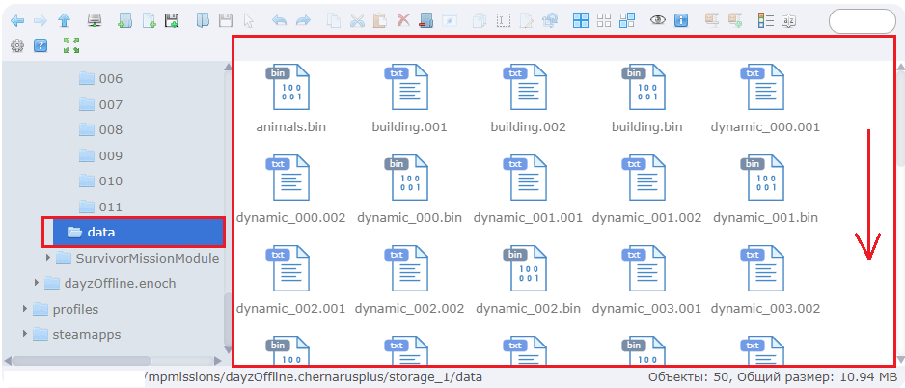905x388 pixels.
Task: Click the edit file pencil icon
Action: tap(527, 21)
